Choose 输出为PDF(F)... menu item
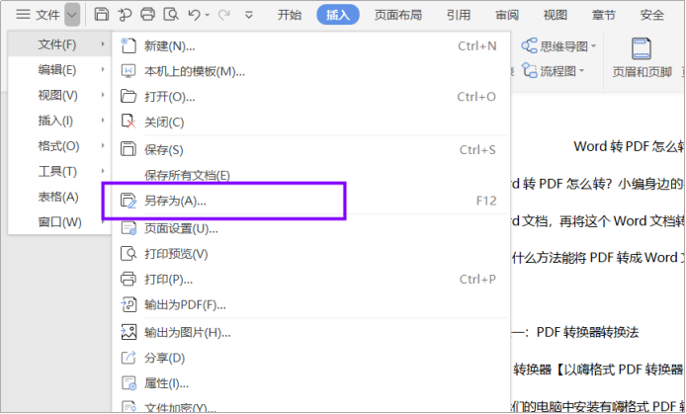The height and width of the screenshot is (414, 686). click(310, 304)
